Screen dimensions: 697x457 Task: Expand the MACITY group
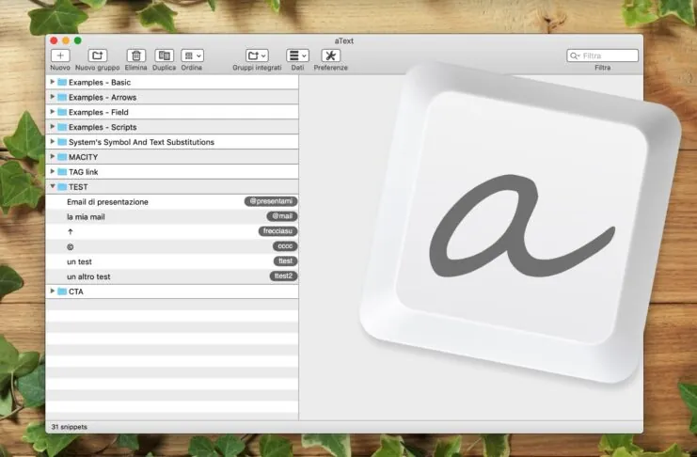53,156
